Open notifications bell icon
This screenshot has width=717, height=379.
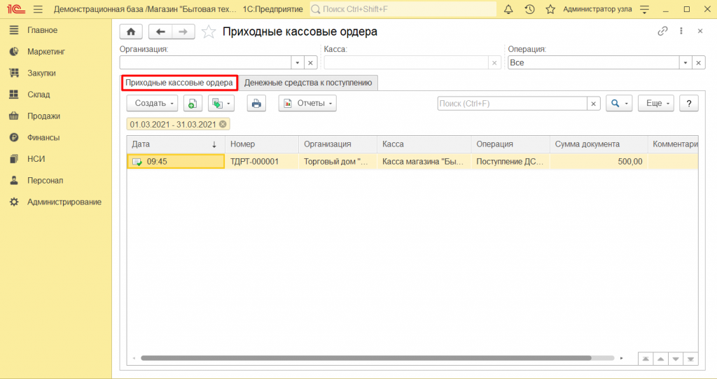pos(508,9)
